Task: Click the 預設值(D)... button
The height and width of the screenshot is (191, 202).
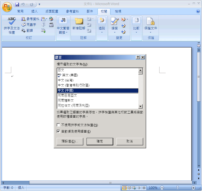Action: pyautogui.click(x=70, y=141)
